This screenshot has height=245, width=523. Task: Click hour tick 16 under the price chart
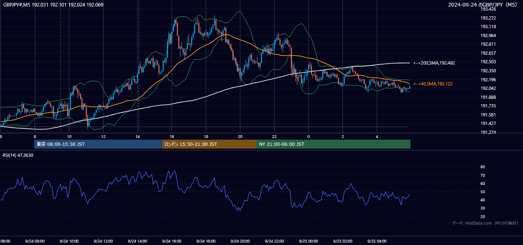click(172, 136)
